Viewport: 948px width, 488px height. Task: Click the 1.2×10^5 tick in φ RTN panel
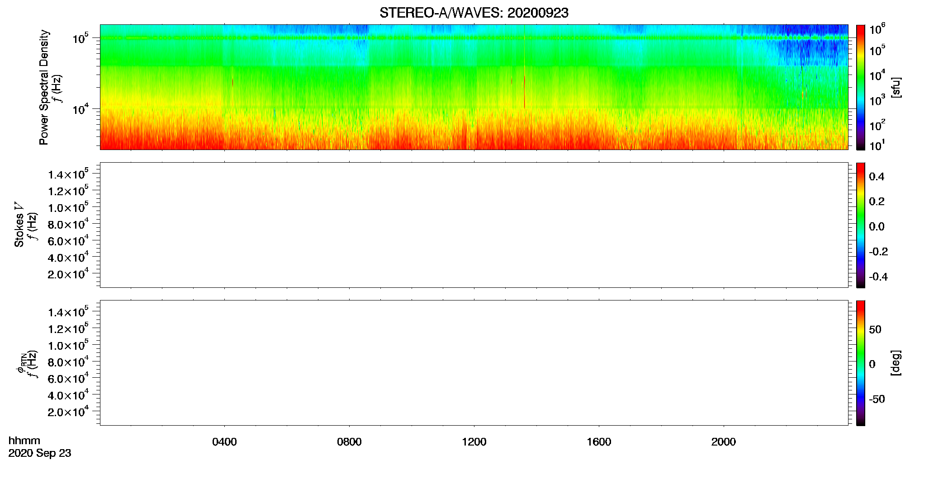click(68, 328)
